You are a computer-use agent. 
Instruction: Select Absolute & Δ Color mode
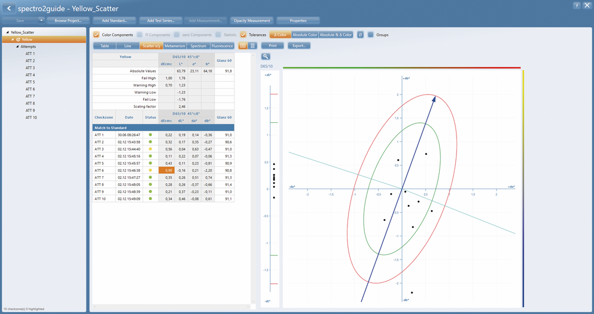coord(336,34)
